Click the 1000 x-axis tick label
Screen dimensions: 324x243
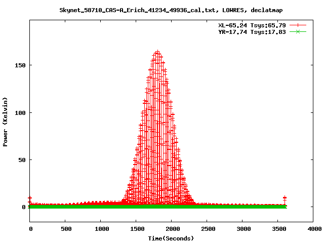pos(102,229)
